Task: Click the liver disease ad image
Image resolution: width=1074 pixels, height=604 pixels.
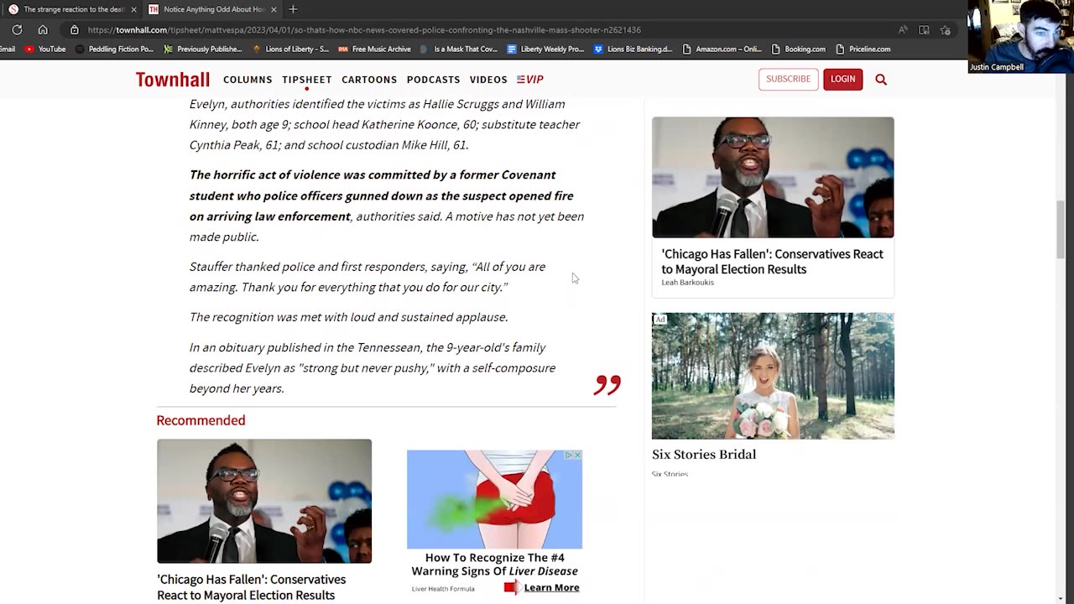Action: (494, 499)
